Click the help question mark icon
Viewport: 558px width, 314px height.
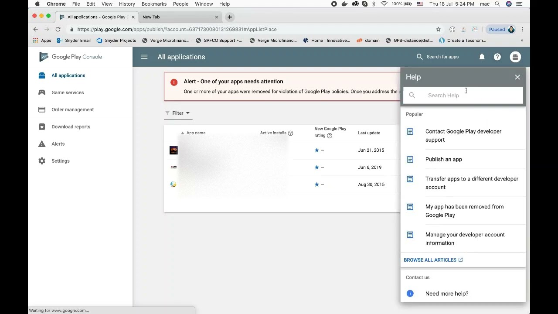[x=497, y=57]
